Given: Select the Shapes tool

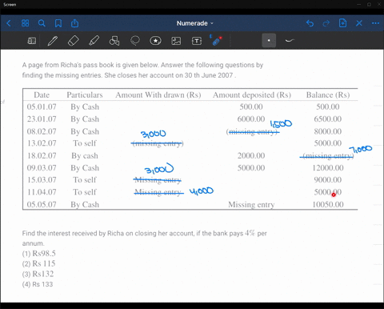Looking at the screenshot, I should (x=114, y=41).
